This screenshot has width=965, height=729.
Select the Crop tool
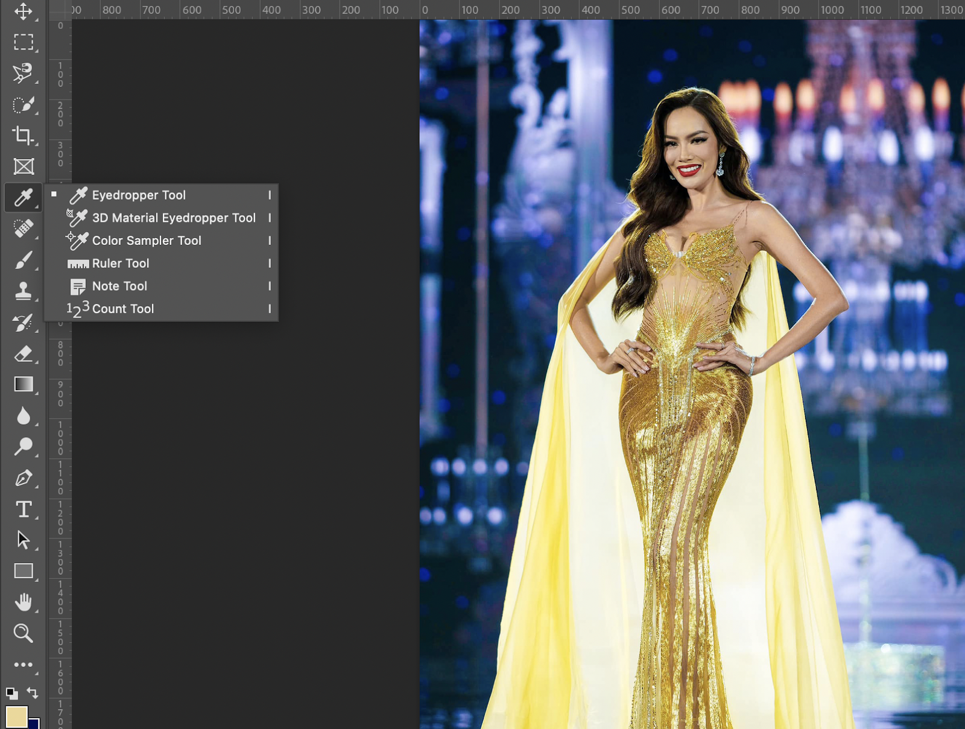(x=24, y=136)
